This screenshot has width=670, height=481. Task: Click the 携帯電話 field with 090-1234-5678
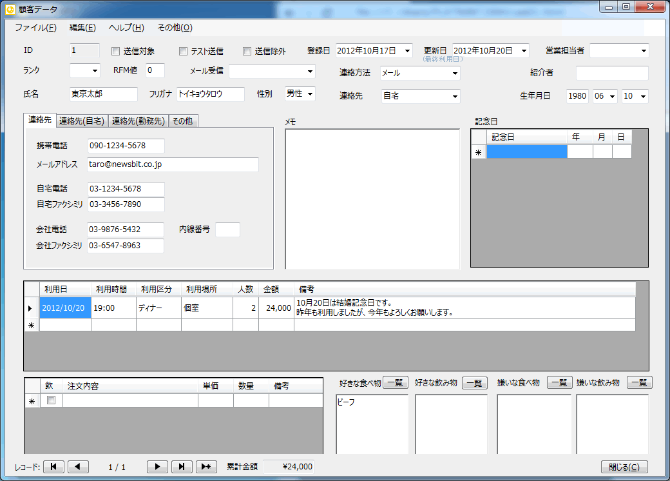[x=126, y=146]
